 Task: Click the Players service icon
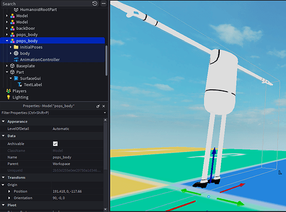tap(8, 91)
